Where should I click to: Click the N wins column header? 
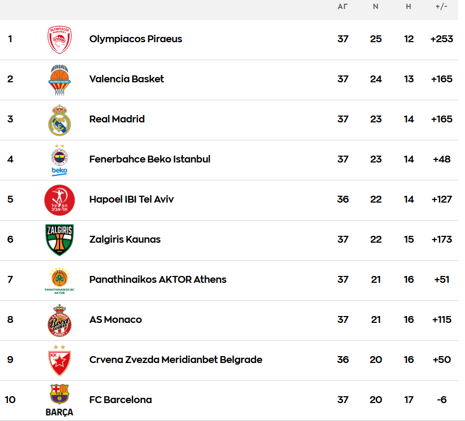pos(376,7)
